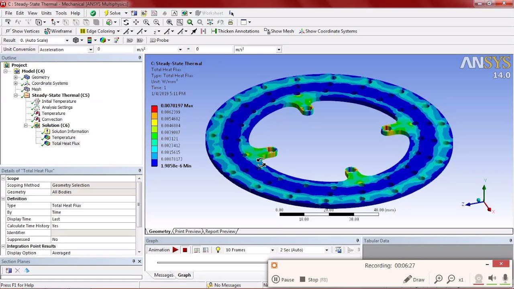Image resolution: width=514 pixels, height=289 pixels.
Task: Toggle the recorder webcam icon
Action: (478, 279)
